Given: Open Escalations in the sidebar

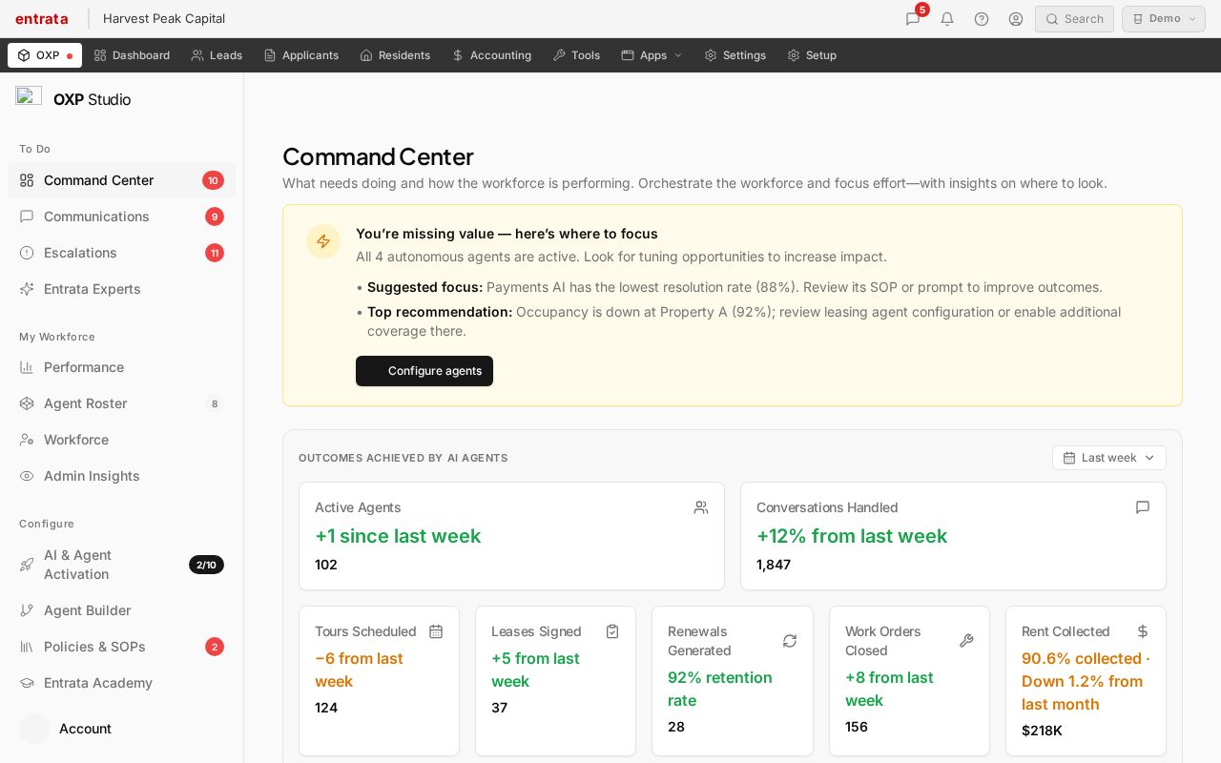Looking at the screenshot, I should [121, 253].
